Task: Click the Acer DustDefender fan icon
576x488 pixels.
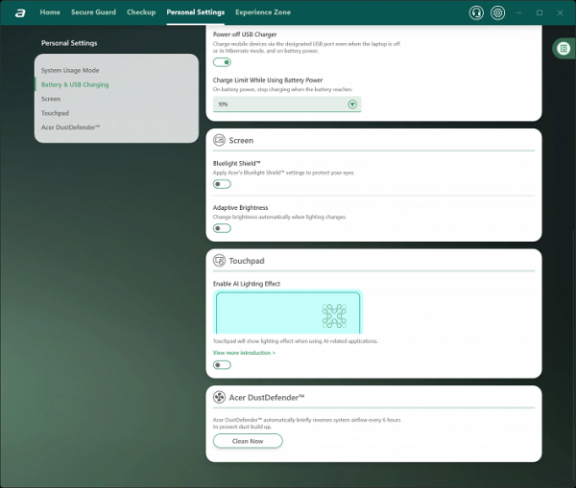Action: pyautogui.click(x=219, y=397)
